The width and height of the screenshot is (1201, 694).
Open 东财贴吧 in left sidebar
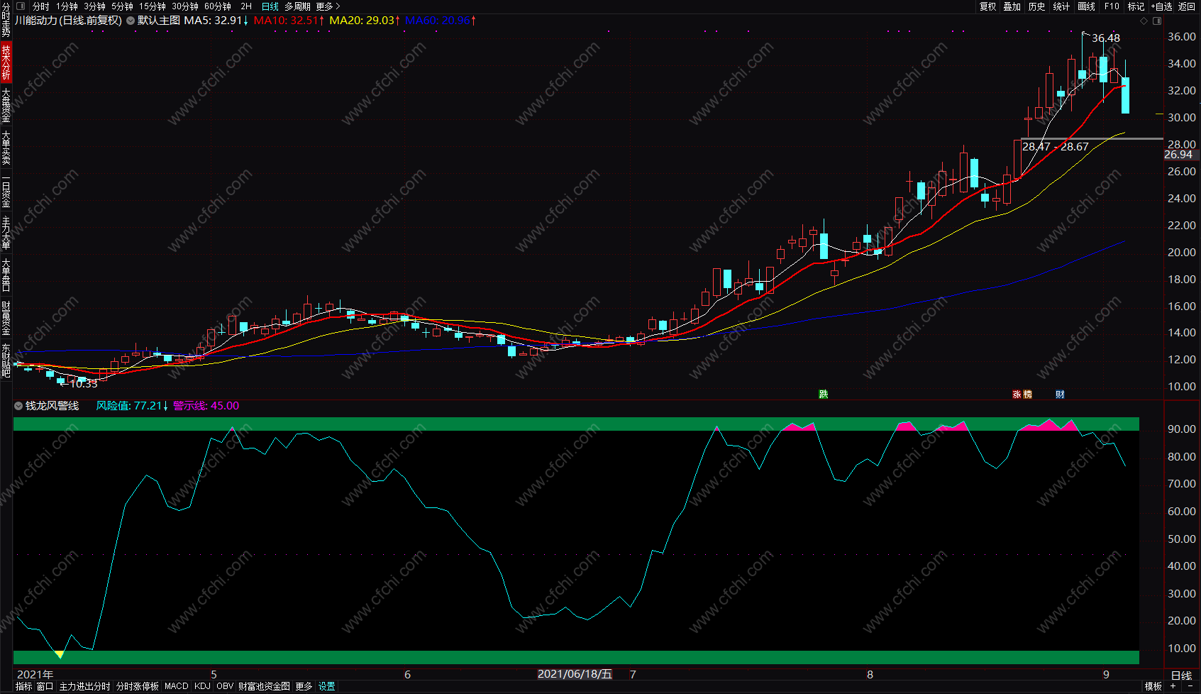coord(6,360)
